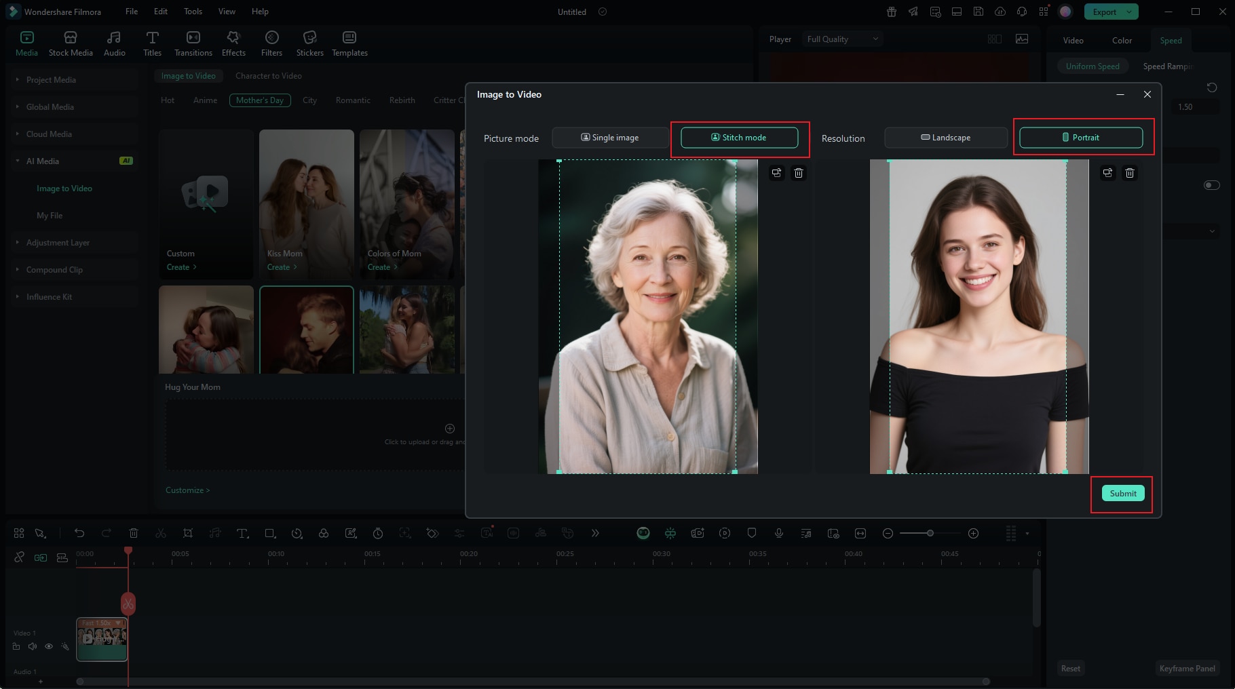Open the Titles tab
Viewport: 1235px width, 689px height.
152,43
